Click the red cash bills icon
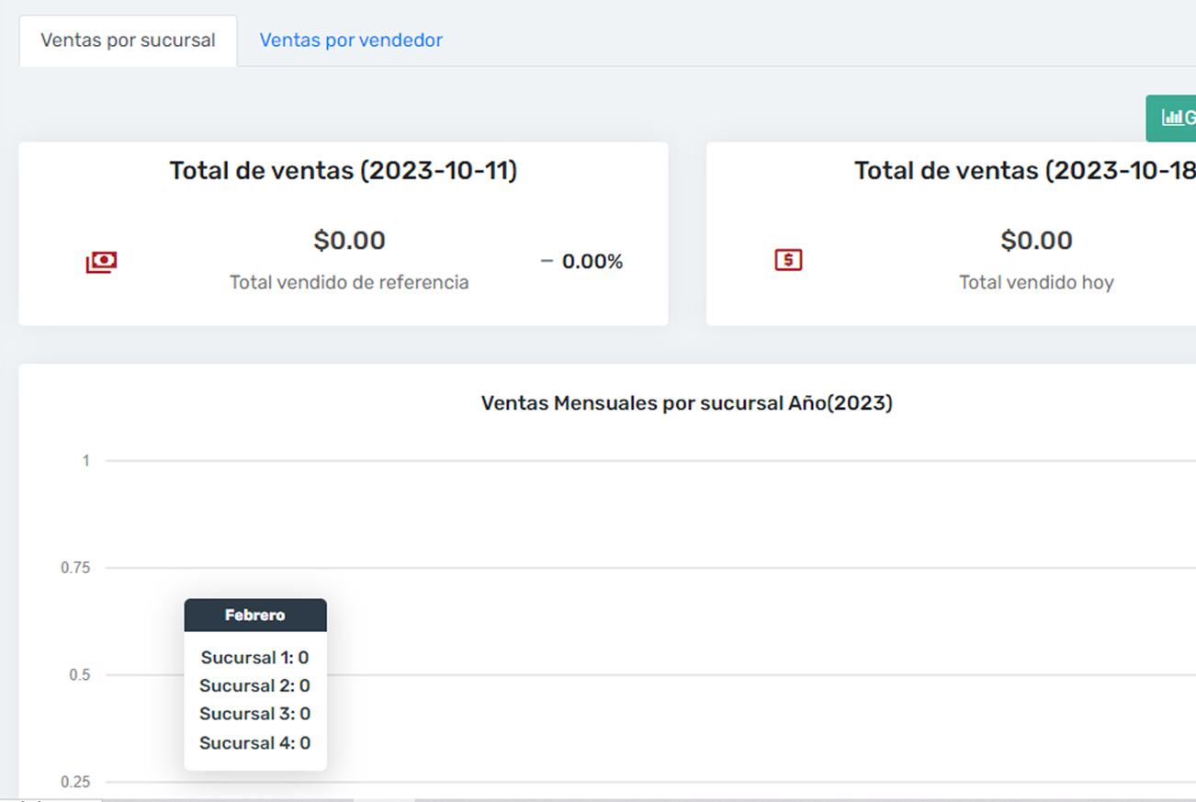Viewport: 1196px width, 802px height. pyautogui.click(x=101, y=262)
